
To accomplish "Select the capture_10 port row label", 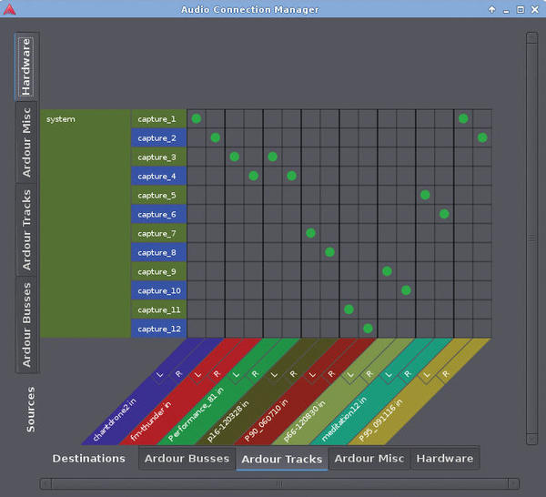I will [x=158, y=290].
